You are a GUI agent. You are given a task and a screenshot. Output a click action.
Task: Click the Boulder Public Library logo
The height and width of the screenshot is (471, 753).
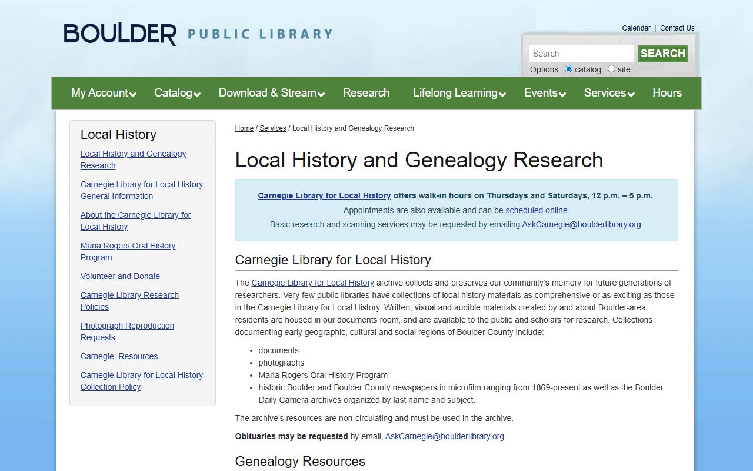coord(198,34)
